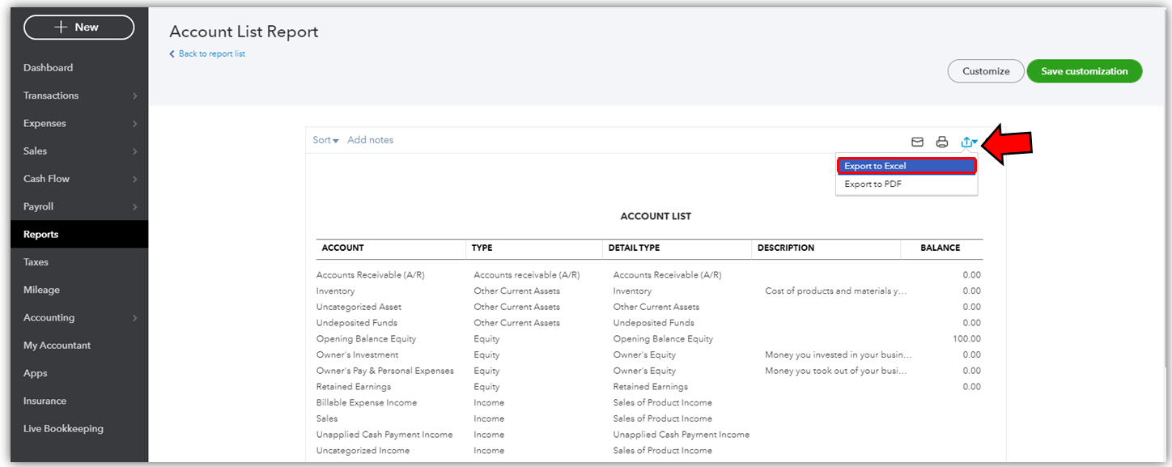Screen dimensions: 1172x467
Task: Click the ACCOUNT column header
Action: 343,248
